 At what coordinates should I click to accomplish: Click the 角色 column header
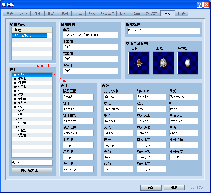click(x=29, y=30)
